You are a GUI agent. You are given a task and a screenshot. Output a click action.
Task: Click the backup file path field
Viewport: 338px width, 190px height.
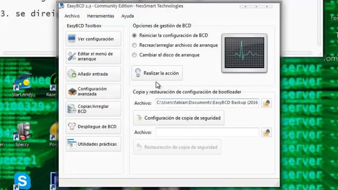(x=207, y=103)
